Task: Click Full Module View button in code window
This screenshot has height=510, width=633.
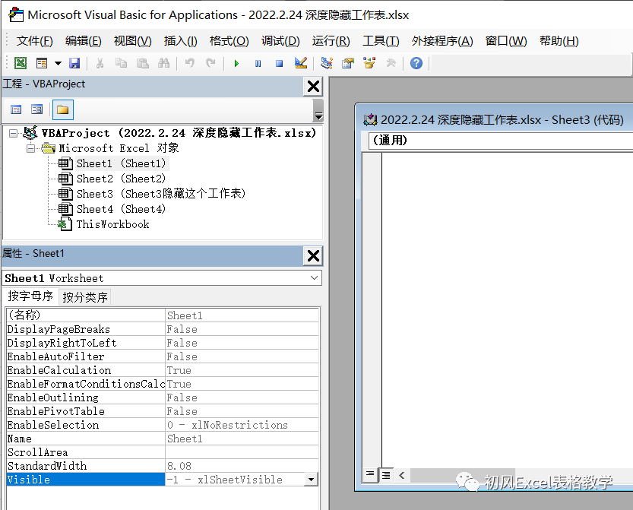Action: coord(385,475)
